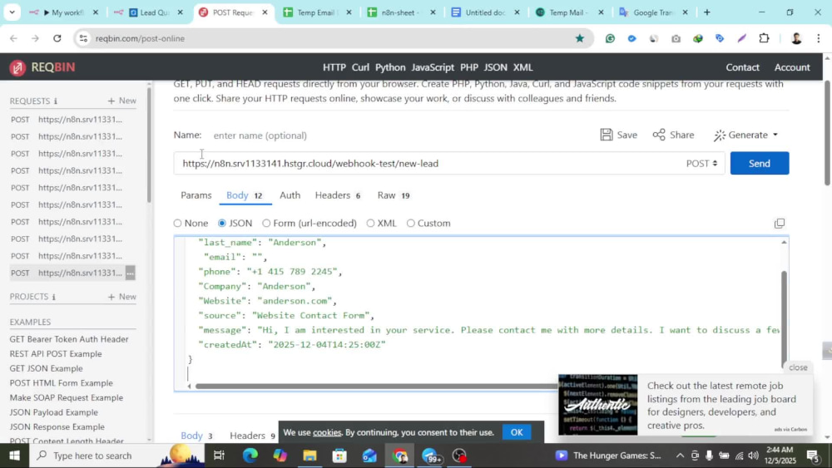Accept cookies with OK button
This screenshot has width=832, height=468.
(517, 432)
